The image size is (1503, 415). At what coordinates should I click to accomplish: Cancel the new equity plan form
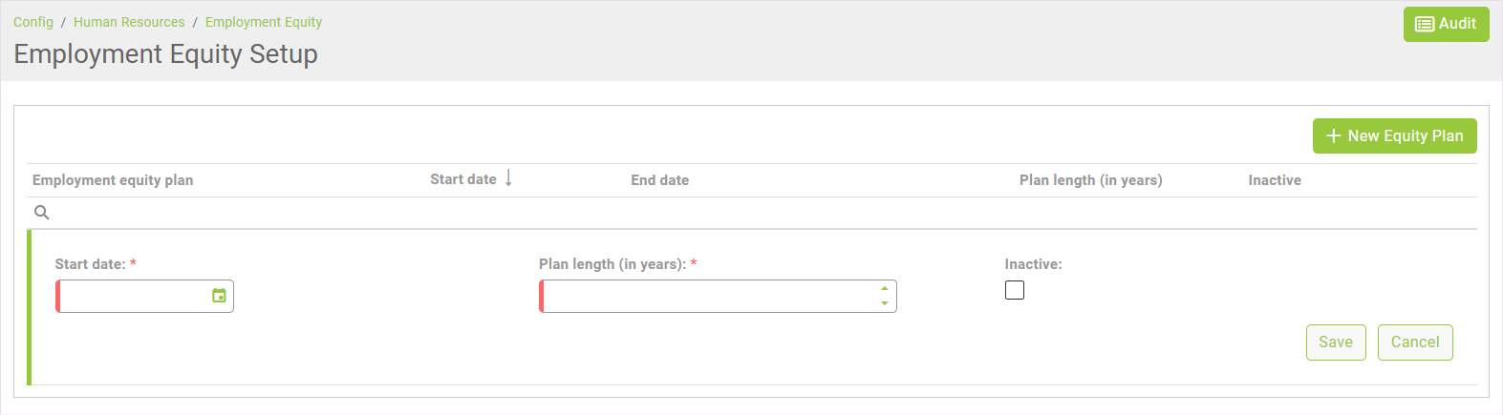tap(1414, 342)
